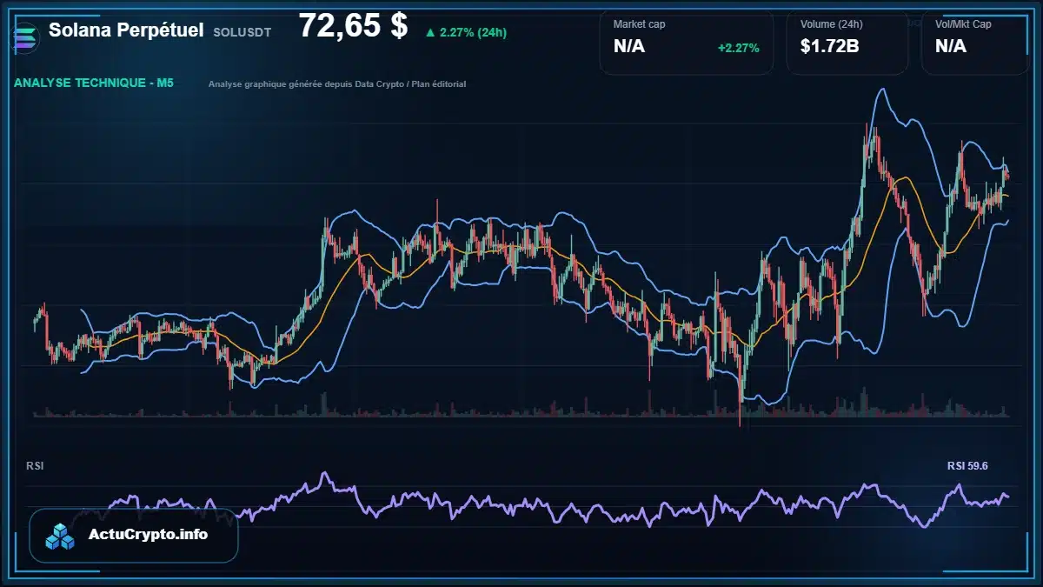Click the Data Crypto / Plan éditorial subtitle

[x=337, y=84]
